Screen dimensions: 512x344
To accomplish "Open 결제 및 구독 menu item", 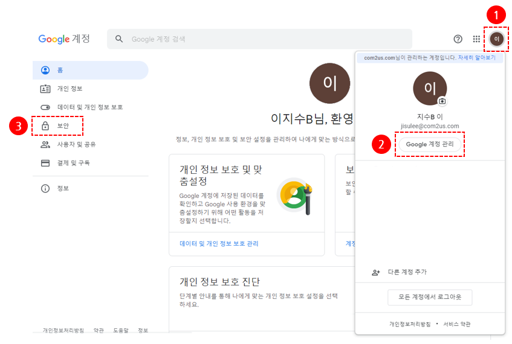I will (91, 163).
